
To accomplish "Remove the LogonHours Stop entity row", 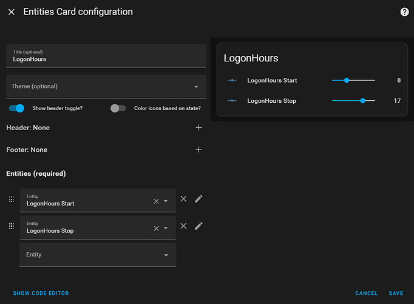I will (x=183, y=226).
